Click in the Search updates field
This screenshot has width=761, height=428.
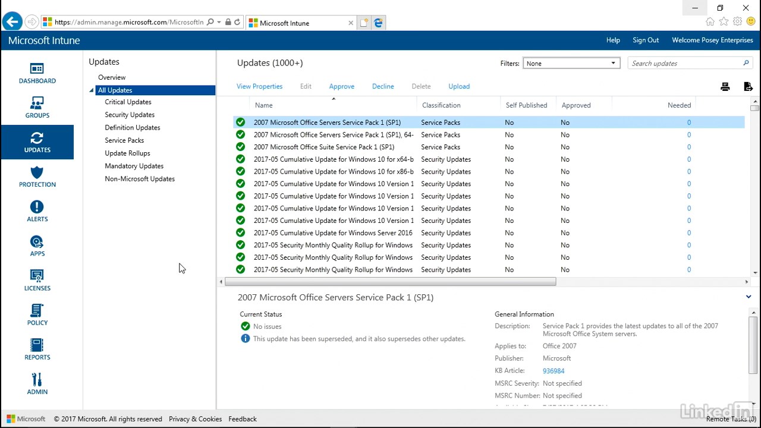coord(684,64)
